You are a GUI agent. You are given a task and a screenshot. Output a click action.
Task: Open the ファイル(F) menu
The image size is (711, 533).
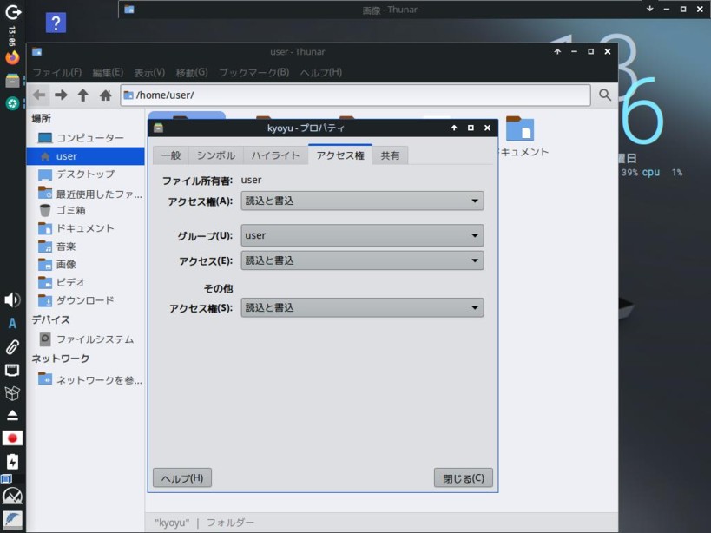[x=56, y=73]
